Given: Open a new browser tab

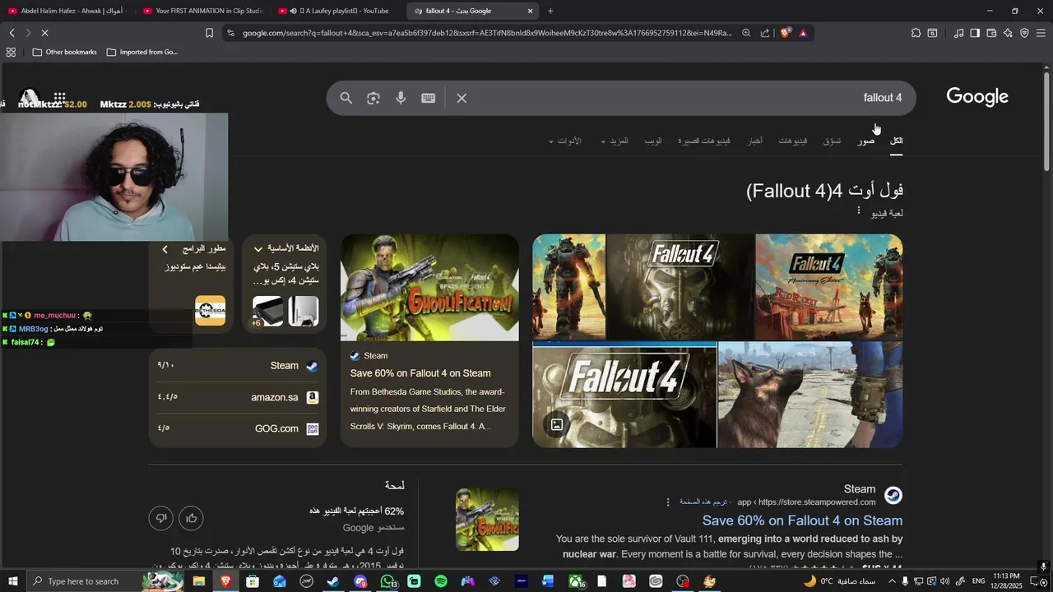Looking at the screenshot, I should (x=550, y=11).
